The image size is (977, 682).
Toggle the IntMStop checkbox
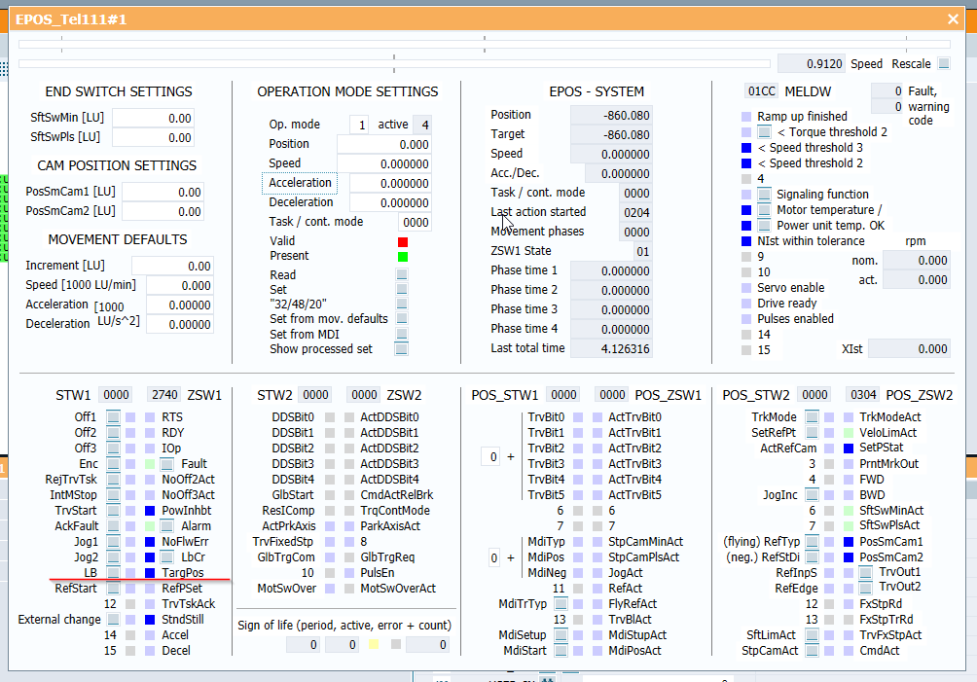[x=113, y=494]
